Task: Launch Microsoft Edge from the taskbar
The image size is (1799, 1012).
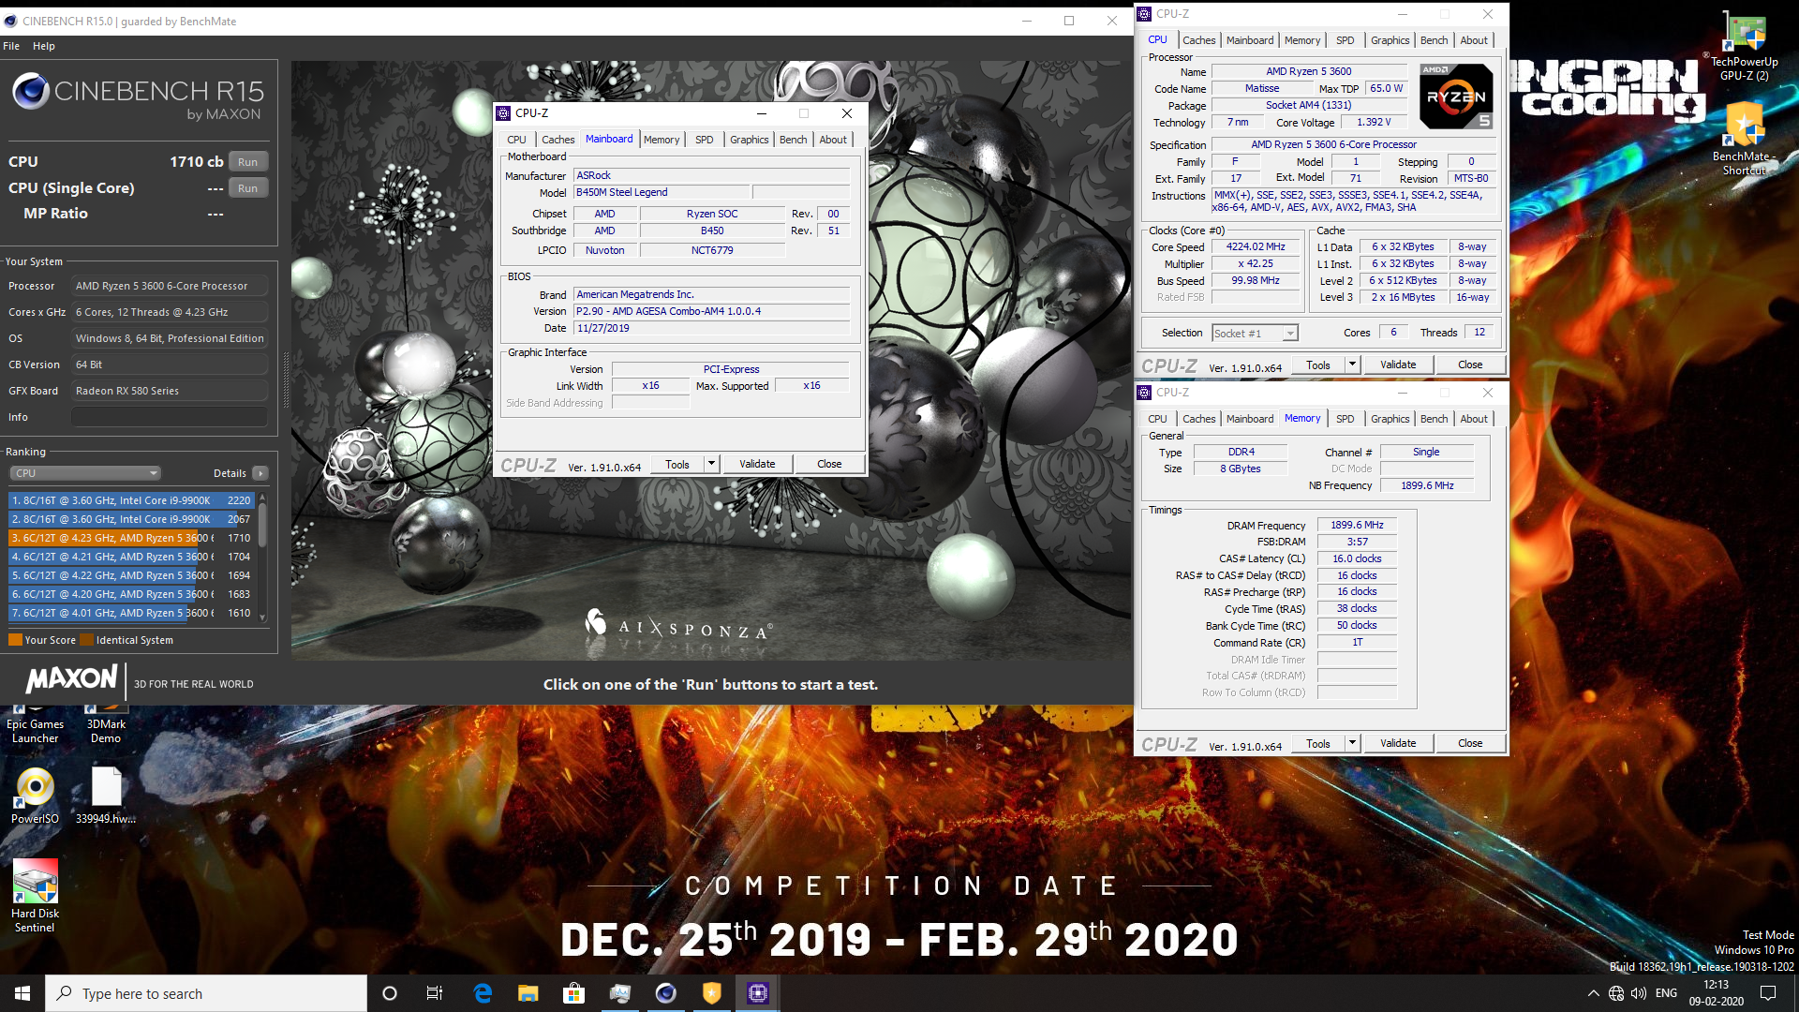Action: pos(483,993)
